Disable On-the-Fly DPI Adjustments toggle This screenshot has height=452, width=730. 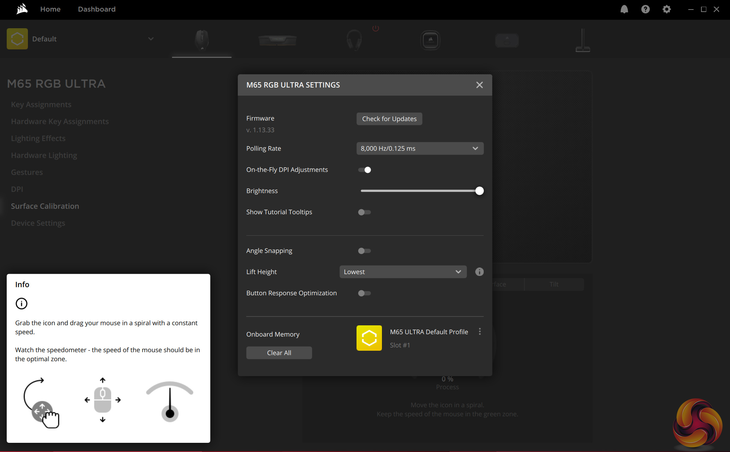coord(364,170)
